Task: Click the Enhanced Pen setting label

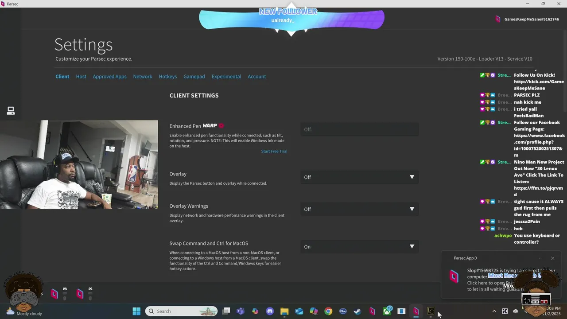Action: [185, 126]
